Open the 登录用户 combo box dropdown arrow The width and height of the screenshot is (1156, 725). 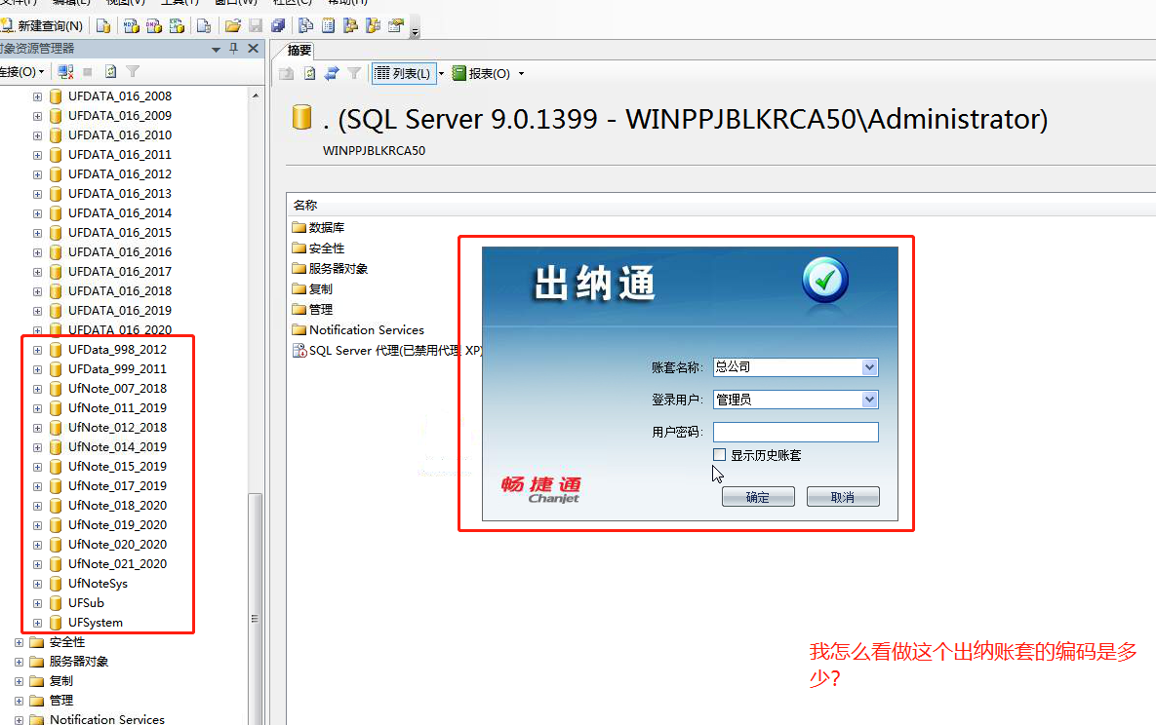(870, 400)
